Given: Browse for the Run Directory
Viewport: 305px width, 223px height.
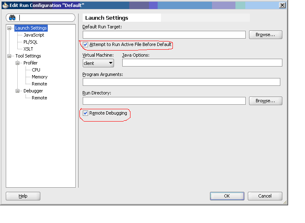Looking at the screenshot, I should 265,101.
